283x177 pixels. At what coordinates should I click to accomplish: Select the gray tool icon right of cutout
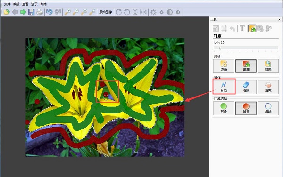(260, 28)
